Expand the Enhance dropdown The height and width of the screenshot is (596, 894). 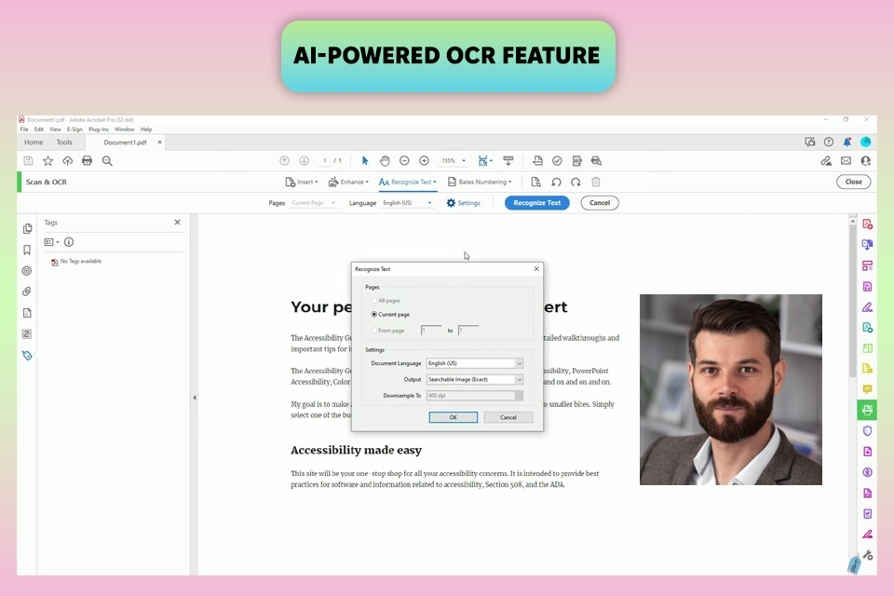pyautogui.click(x=348, y=182)
